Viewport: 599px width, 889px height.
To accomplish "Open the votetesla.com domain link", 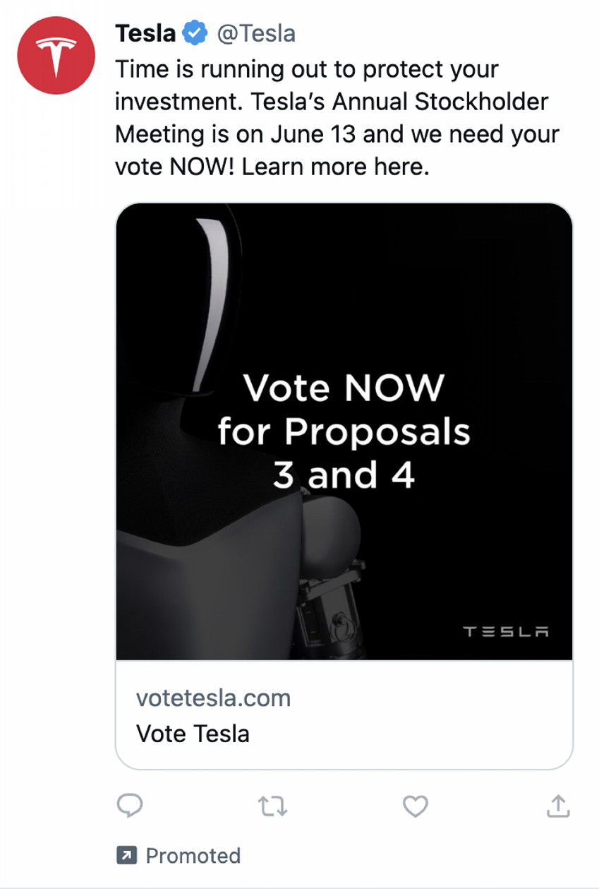I will click(213, 698).
